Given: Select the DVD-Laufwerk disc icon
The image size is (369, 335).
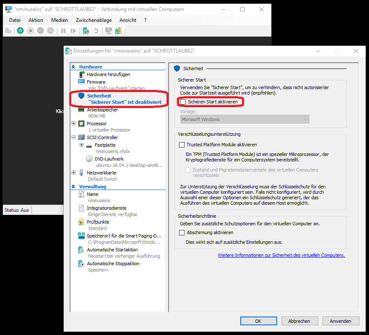Looking at the screenshot, I should coord(89,159).
